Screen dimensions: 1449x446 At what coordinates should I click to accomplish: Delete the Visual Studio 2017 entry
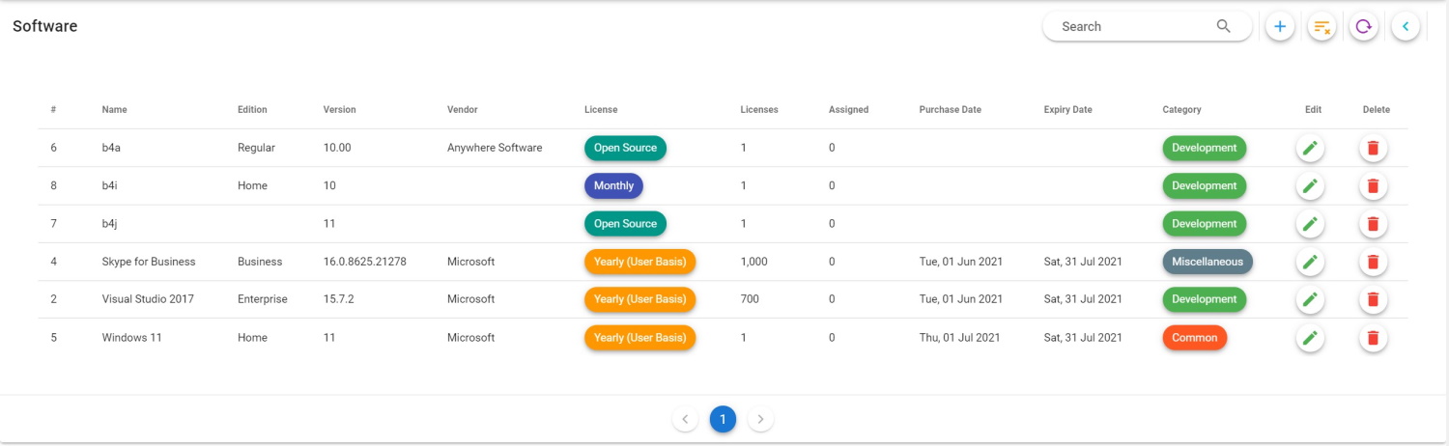[x=1373, y=299]
